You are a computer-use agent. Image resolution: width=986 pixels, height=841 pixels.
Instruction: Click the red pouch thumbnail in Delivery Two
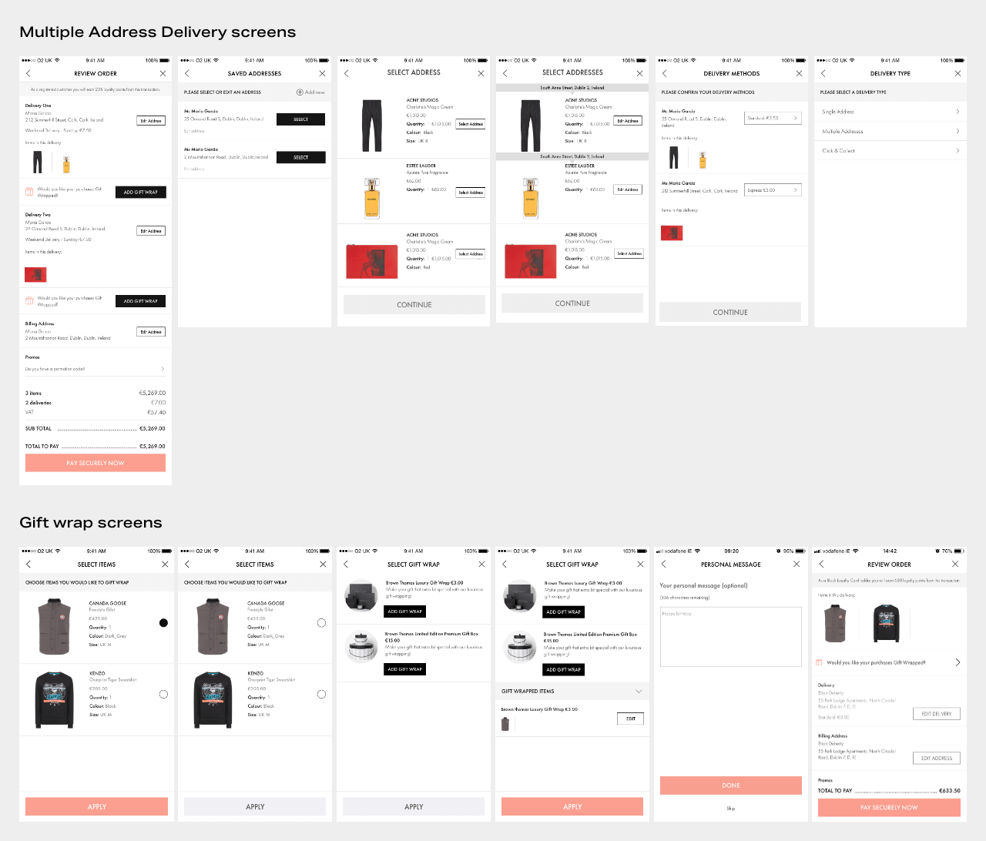(x=35, y=275)
